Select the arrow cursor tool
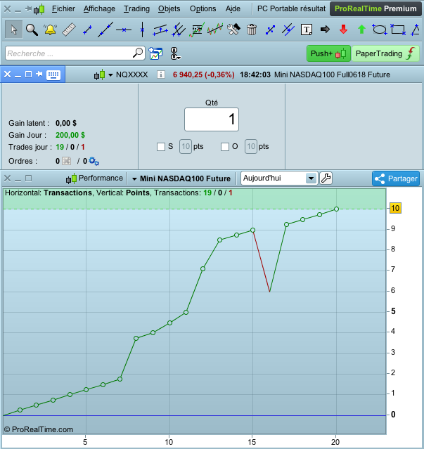The width and height of the screenshot is (424, 449). (13, 30)
